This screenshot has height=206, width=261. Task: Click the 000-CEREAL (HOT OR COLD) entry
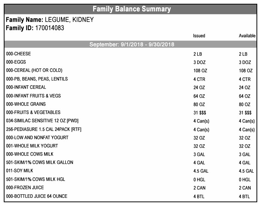point(34,70)
